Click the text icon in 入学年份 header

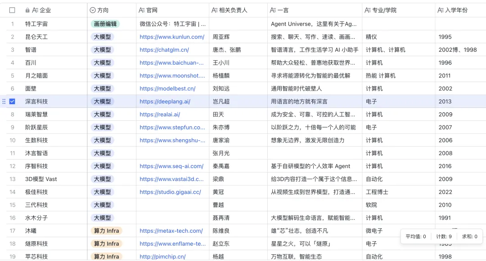click(x=441, y=10)
